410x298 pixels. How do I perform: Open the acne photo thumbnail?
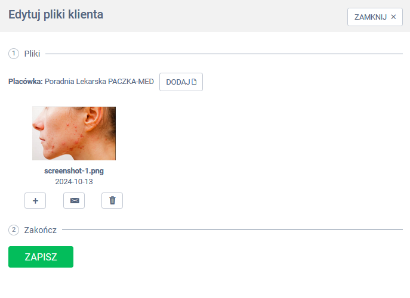74,133
